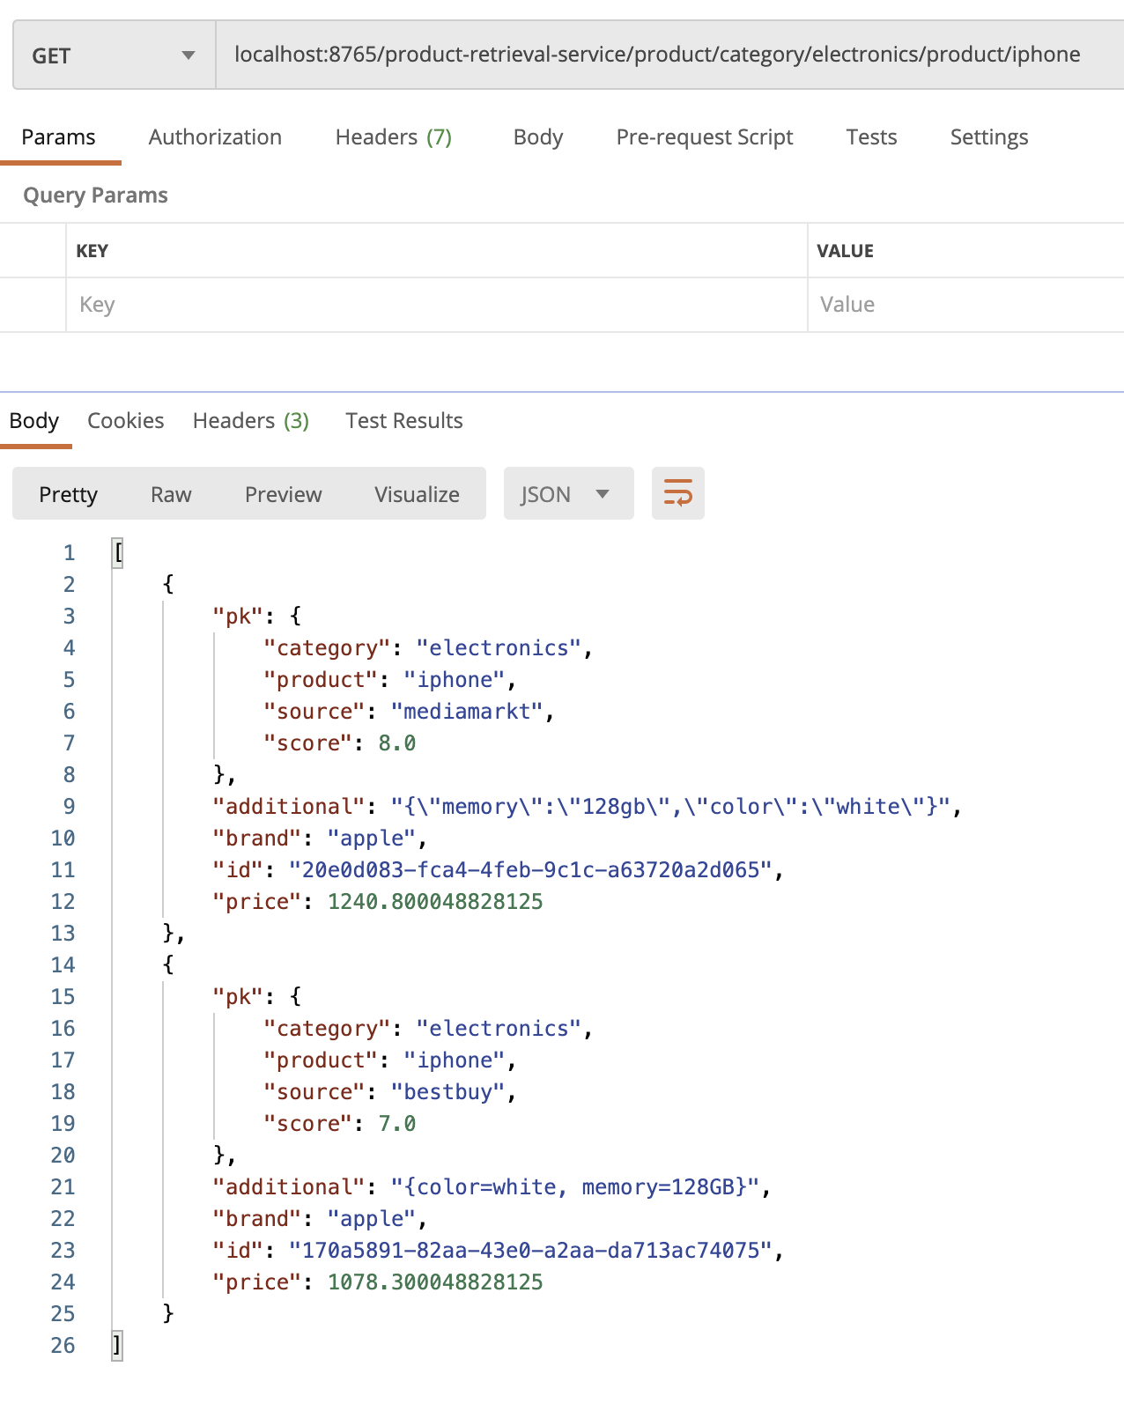Select the Visualize view button
Screen dimensions: 1124x1411
pos(417,494)
